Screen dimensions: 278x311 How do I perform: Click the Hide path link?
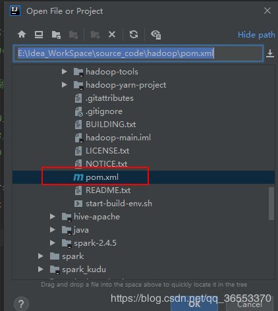tap(256, 35)
